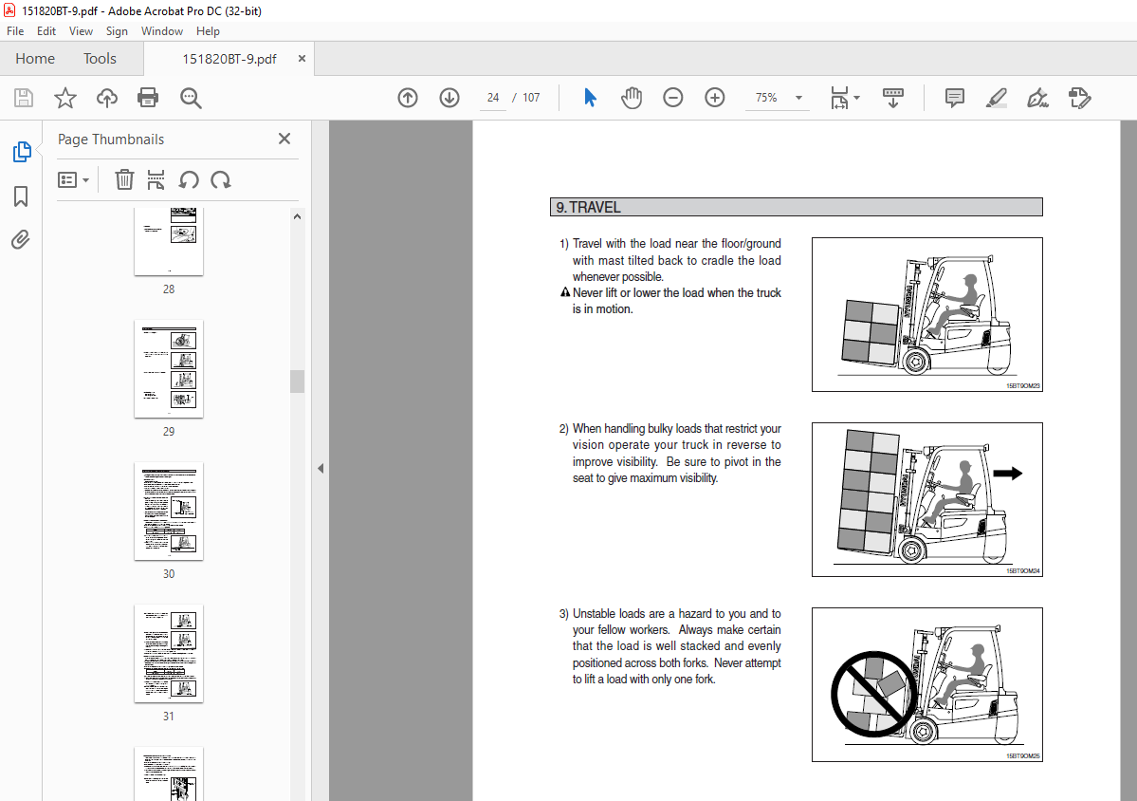The width and height of the screenshot is (1137, 801).
Task: Rotate pages clockwise
Action: tap(220, 180)
